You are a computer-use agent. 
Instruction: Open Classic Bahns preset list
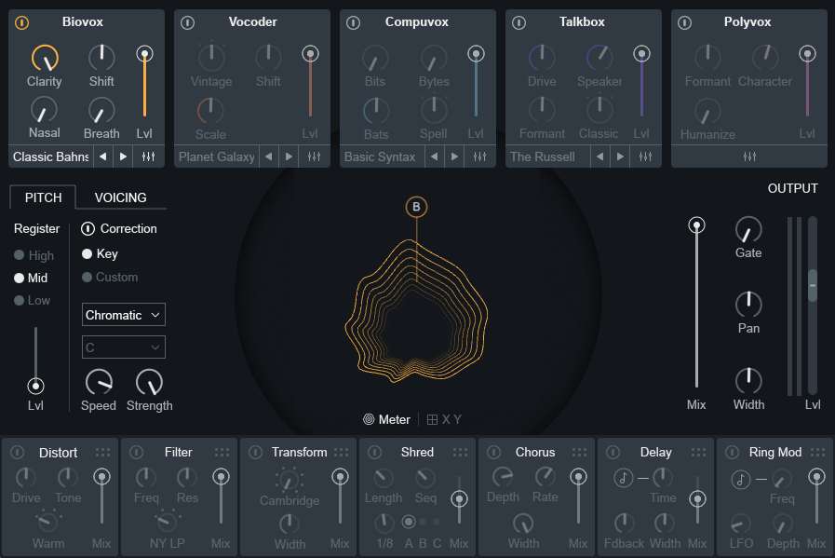(x=51, y=157)
